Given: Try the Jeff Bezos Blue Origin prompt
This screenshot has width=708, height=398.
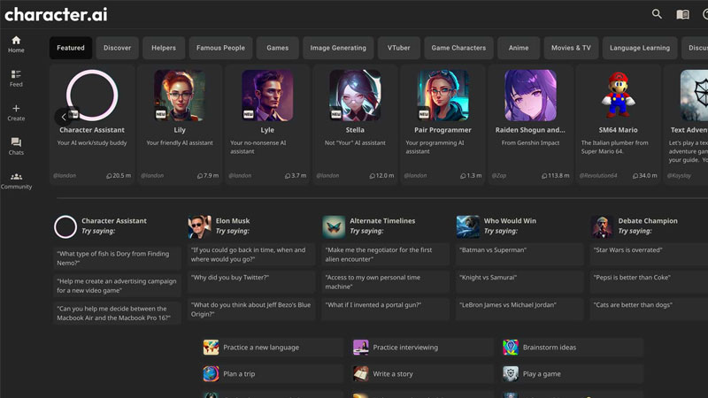Looking at the screenshot, I should 251,310.
